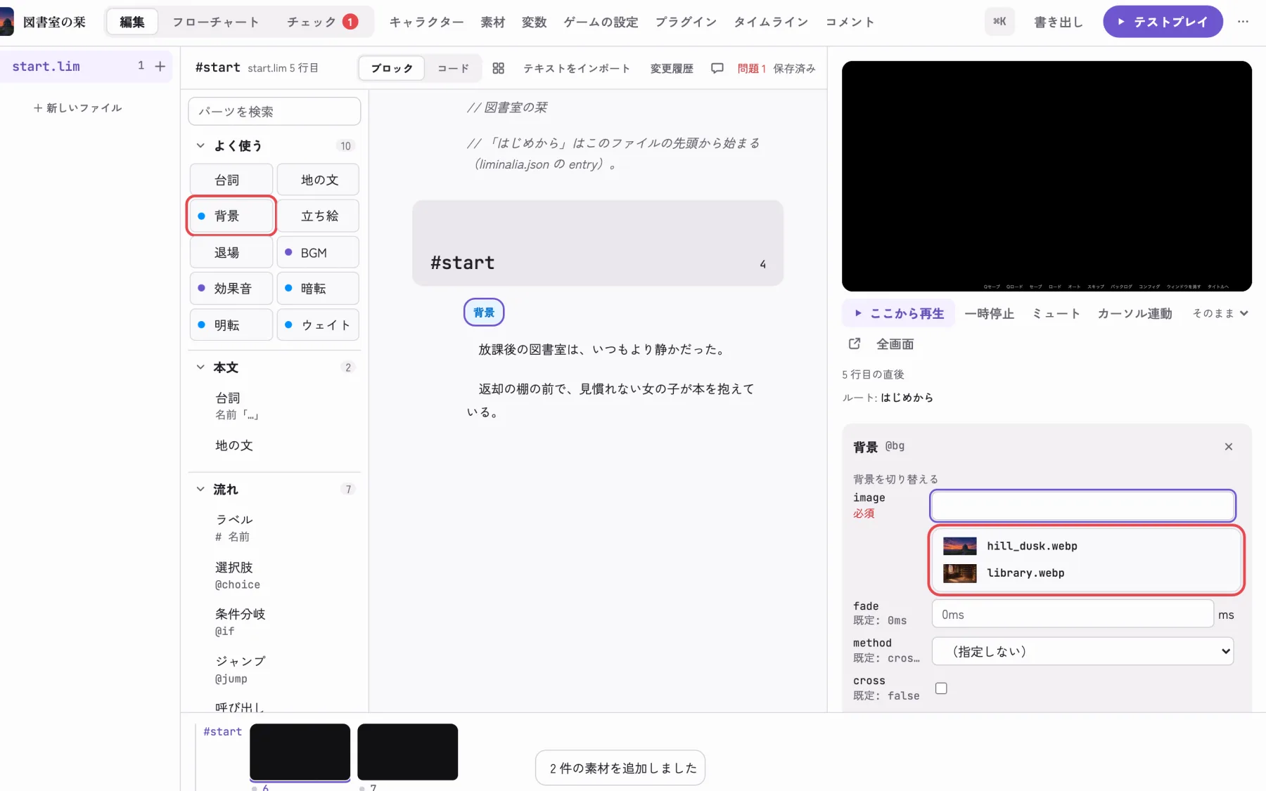Screen dimensions: 1266x791
Task: Close the 背景 @bg properties panel
Action: tap(1228, 447)
